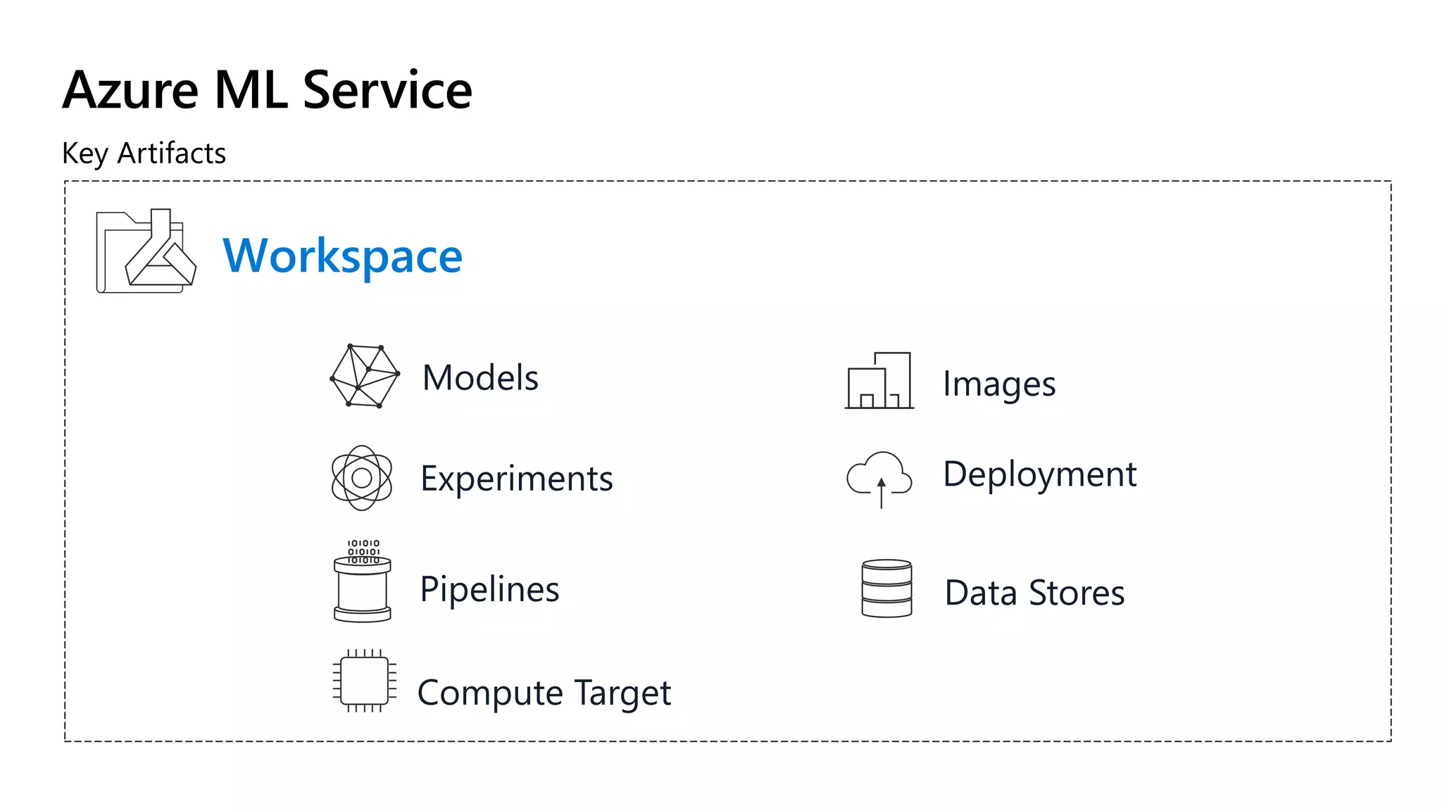Viewport: 1442px width, 811px height.
Task: Click the Experiments label
Action: pyautogui.click(x=517, y=479)
